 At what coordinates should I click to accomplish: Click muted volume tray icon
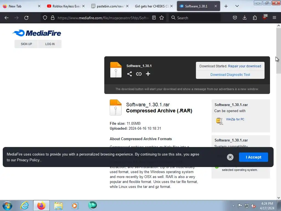click(253, 206)
